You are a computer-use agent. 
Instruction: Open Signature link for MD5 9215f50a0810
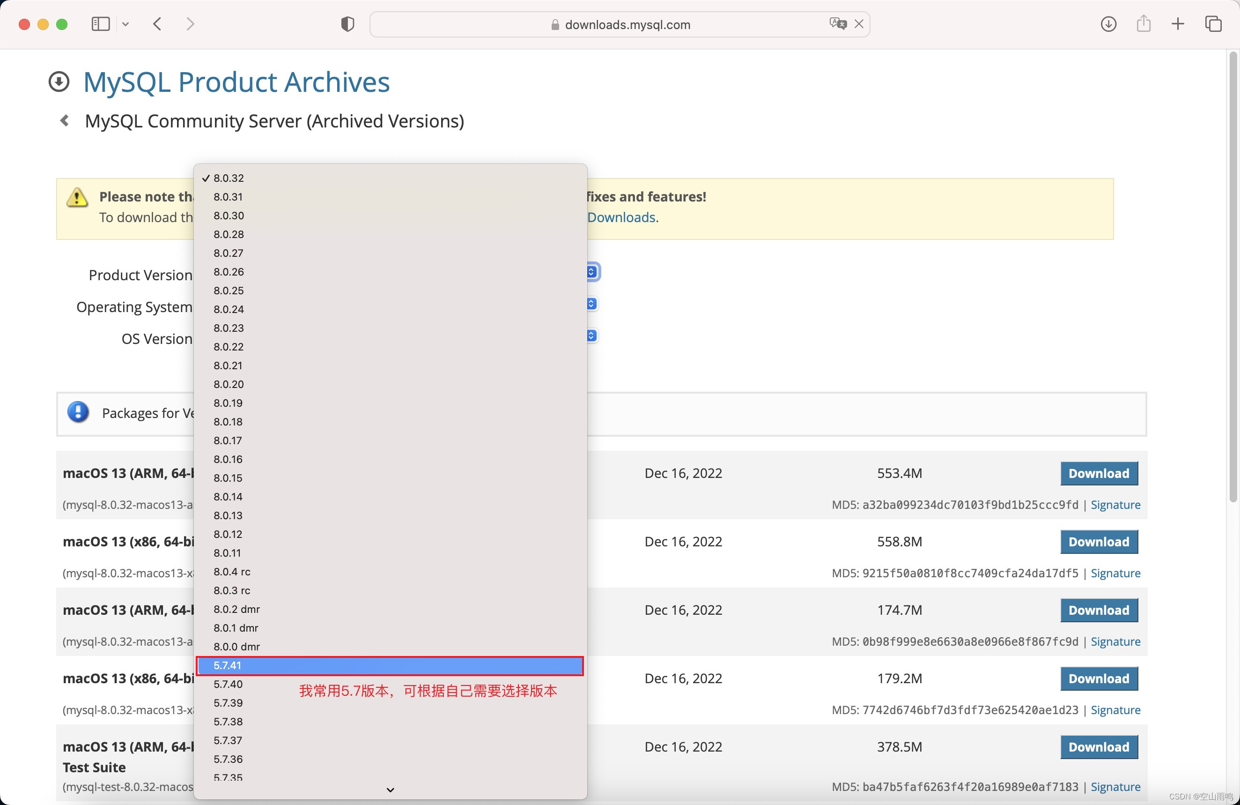(1115, 574)
